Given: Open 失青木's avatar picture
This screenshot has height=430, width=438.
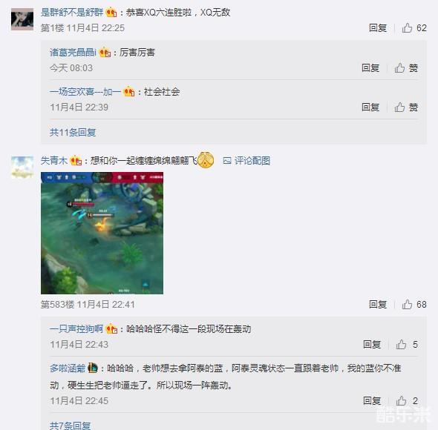Looking at the screenshot, I should click(x=22, y=168).
